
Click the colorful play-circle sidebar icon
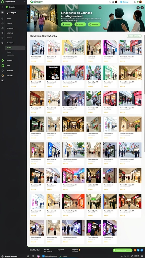click(x=3, y=76)
